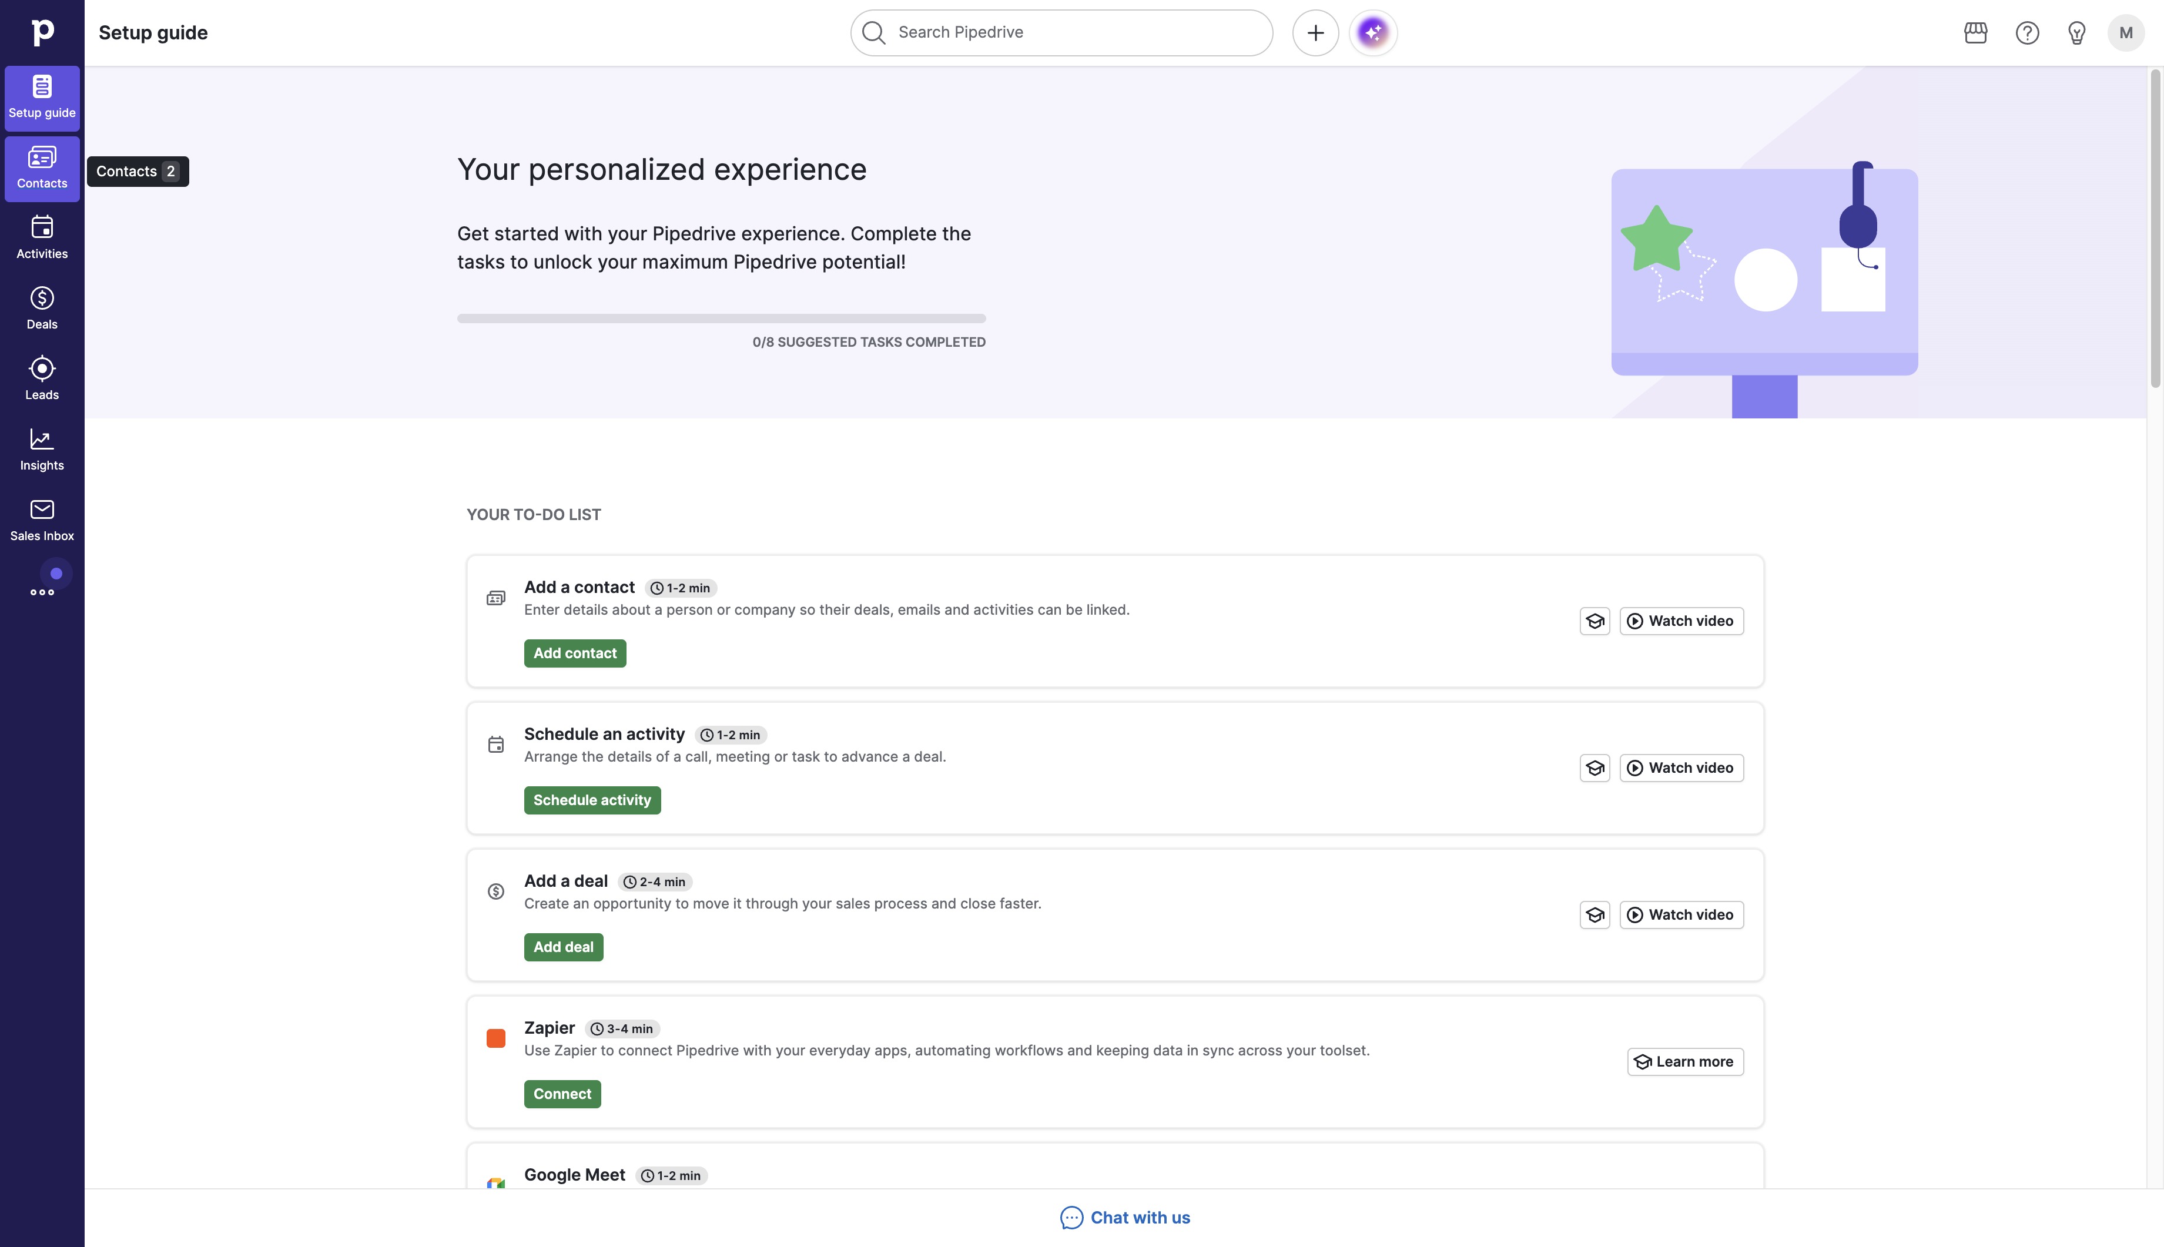Image resolution: width=2164 pixels, height=1247 pixels.
Task: Click the Add a deal dollar icon
Action: [496, 891]
